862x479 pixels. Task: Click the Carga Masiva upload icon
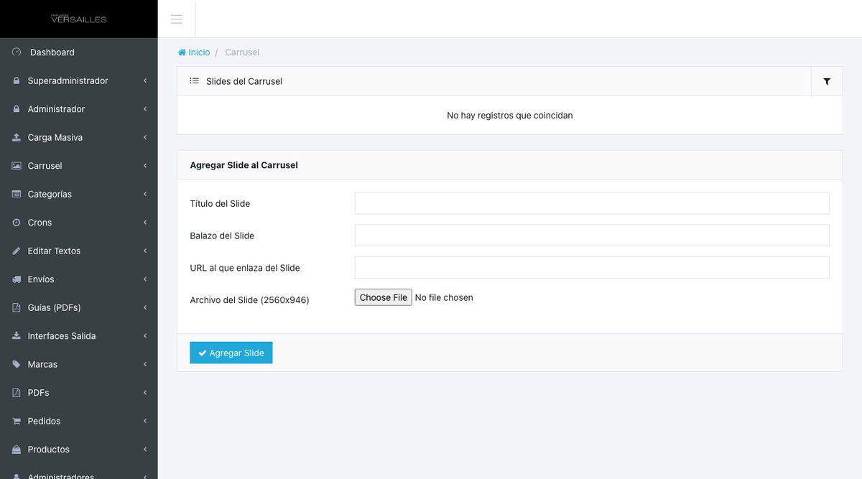pyautogui.click(x=17, y=137)
